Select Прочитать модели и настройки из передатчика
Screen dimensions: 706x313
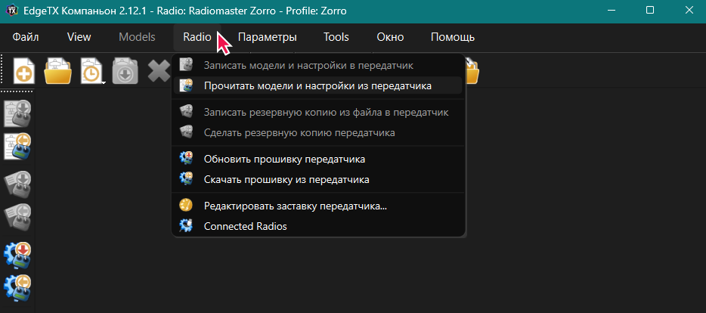318,85
